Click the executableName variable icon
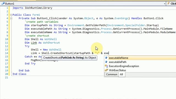The image size is (176, 99). tap(106, 58)
